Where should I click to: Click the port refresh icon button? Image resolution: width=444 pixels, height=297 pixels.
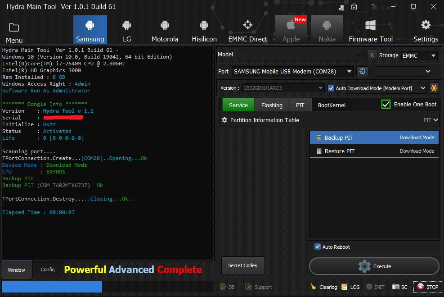pos(363,71)
